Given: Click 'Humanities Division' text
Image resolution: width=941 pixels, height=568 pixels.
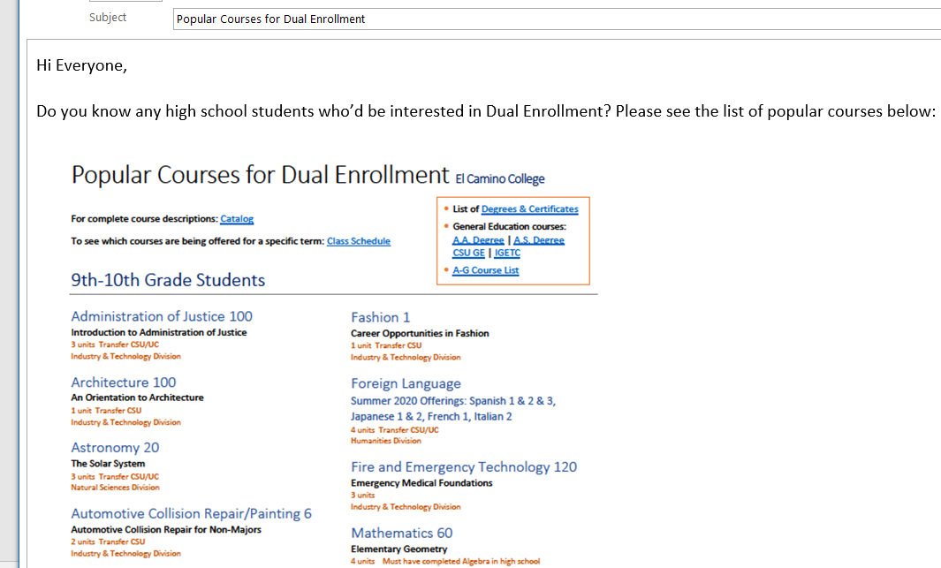Looking at the screenshot, I should pyautogui.click(x=386, y=441).
